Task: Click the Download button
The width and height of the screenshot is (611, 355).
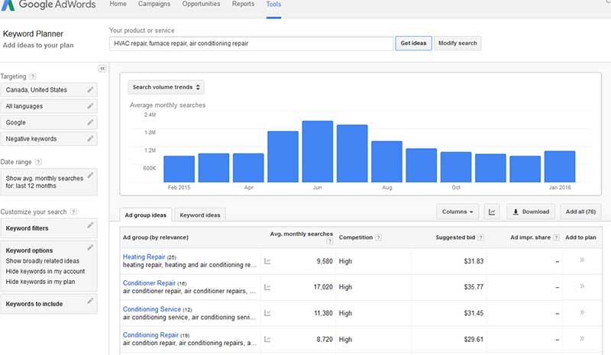Action: point(531,212)
